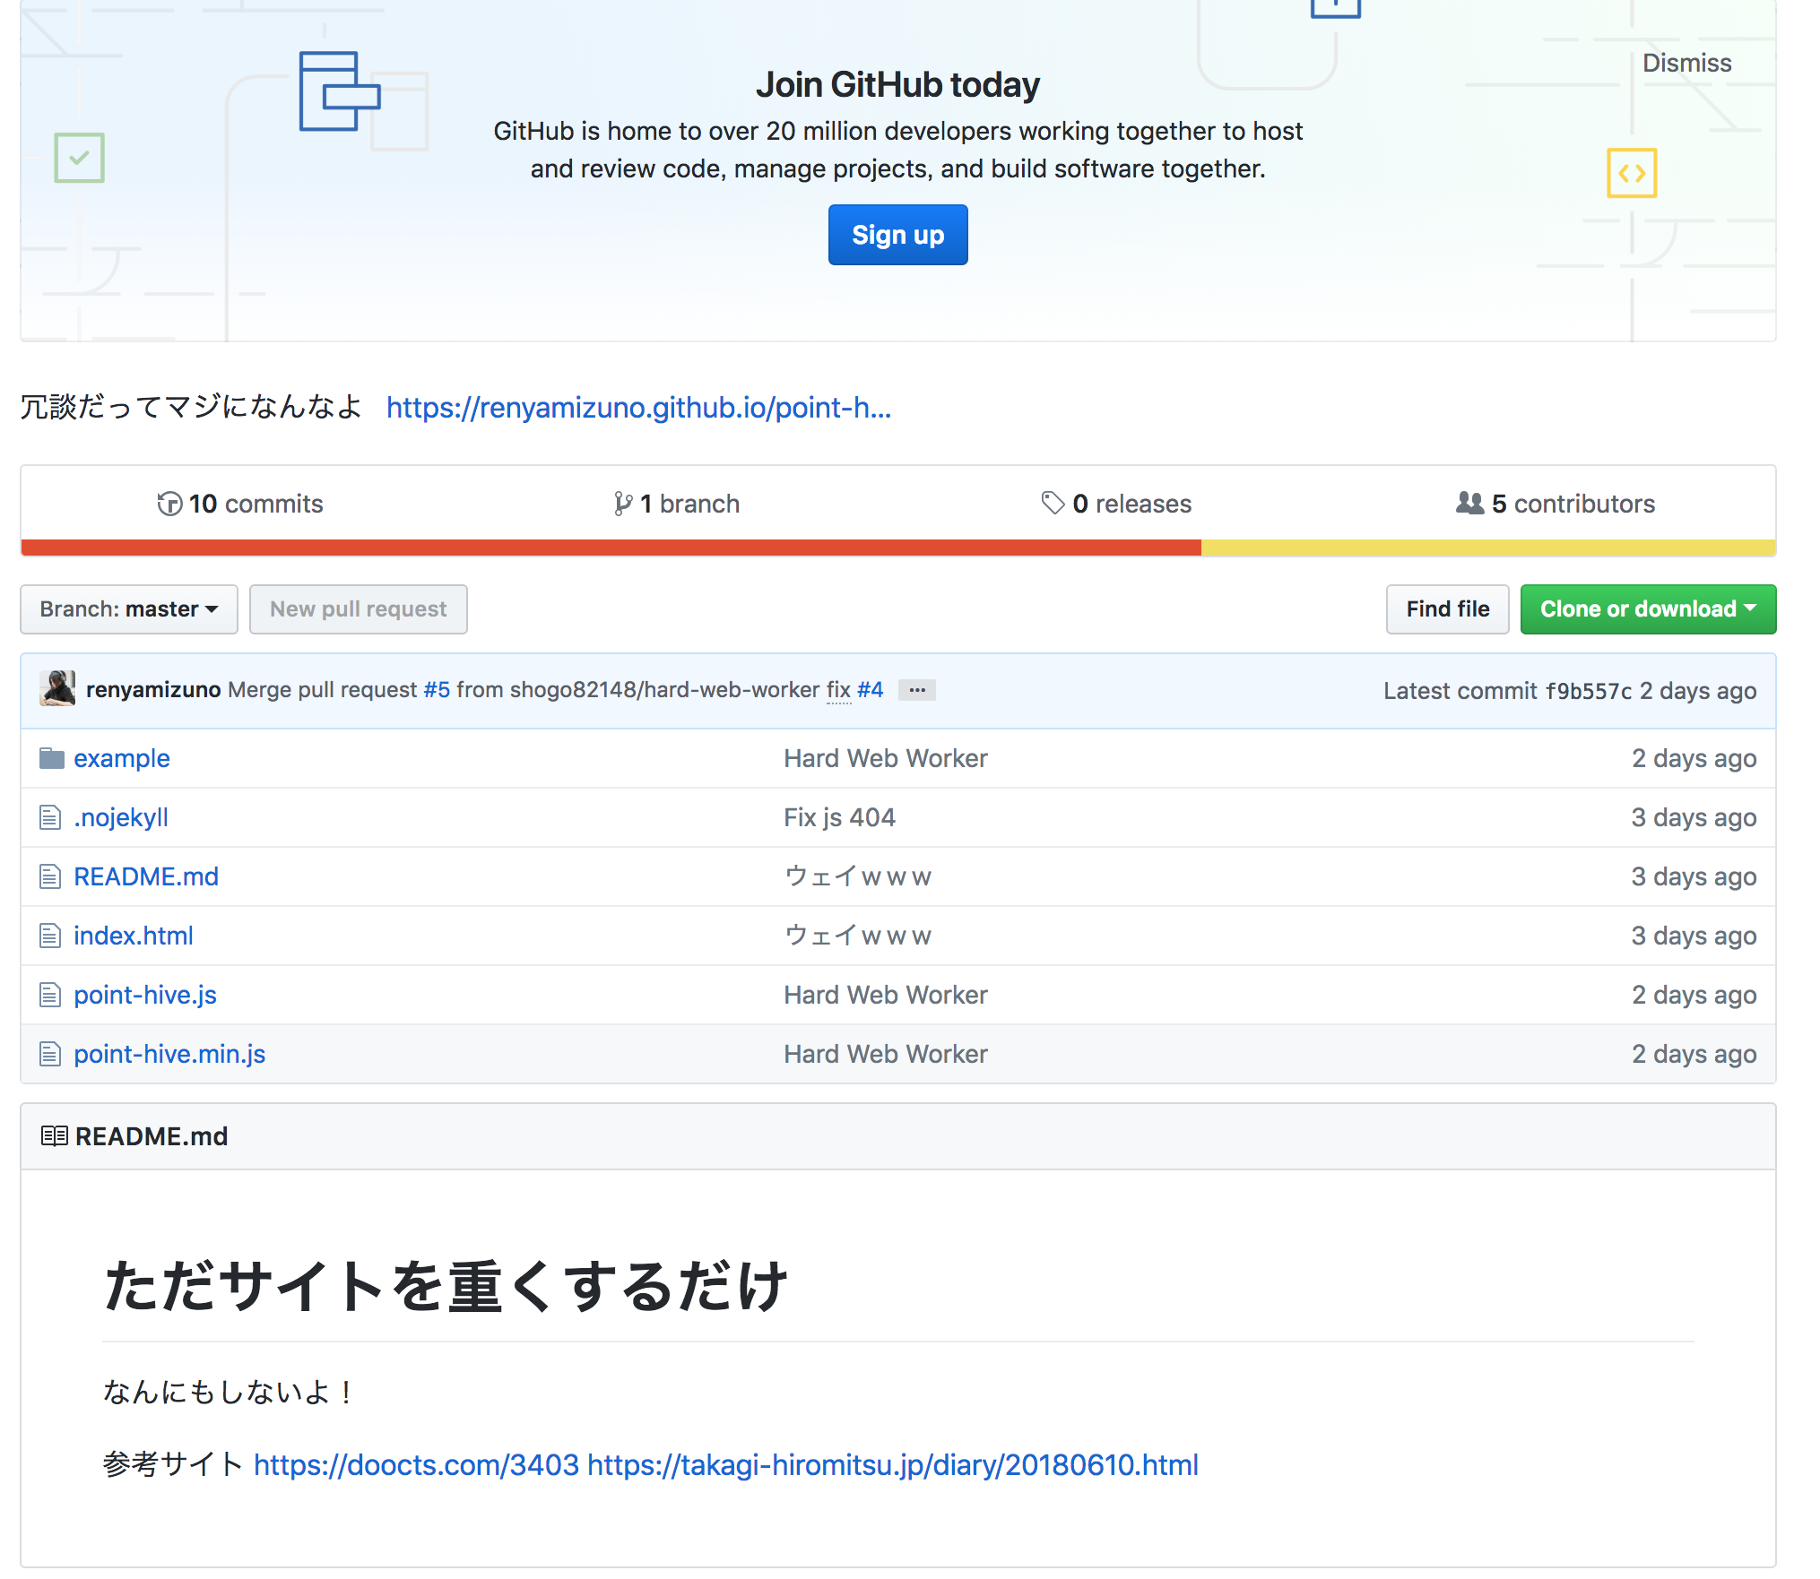The image size is (1820, 1579).
Task: Open the renyamizuno.github.io project link
Action: tap(638, 408)
